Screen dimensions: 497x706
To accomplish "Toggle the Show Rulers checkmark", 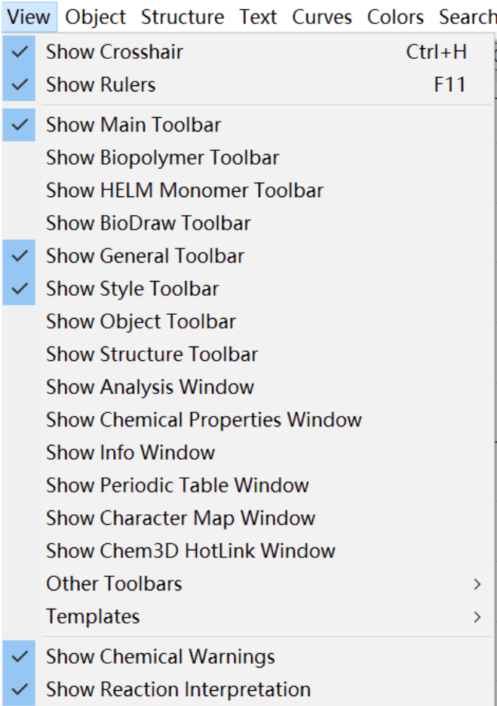I will pos(247,85).
